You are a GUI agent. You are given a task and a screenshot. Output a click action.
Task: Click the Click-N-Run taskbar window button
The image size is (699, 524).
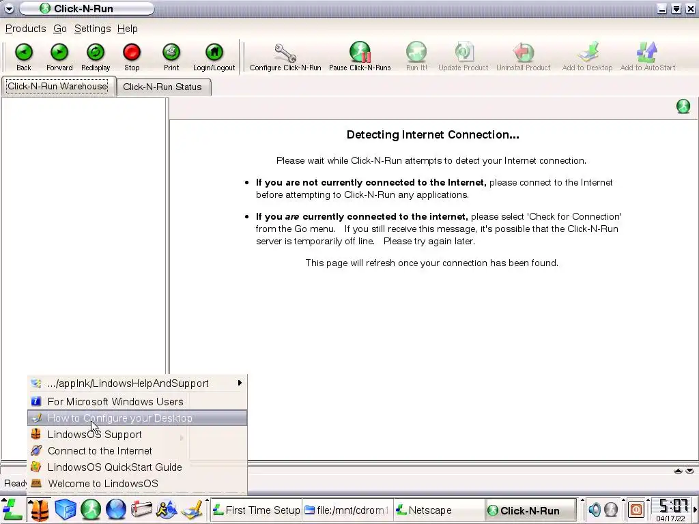coord(530,510)
